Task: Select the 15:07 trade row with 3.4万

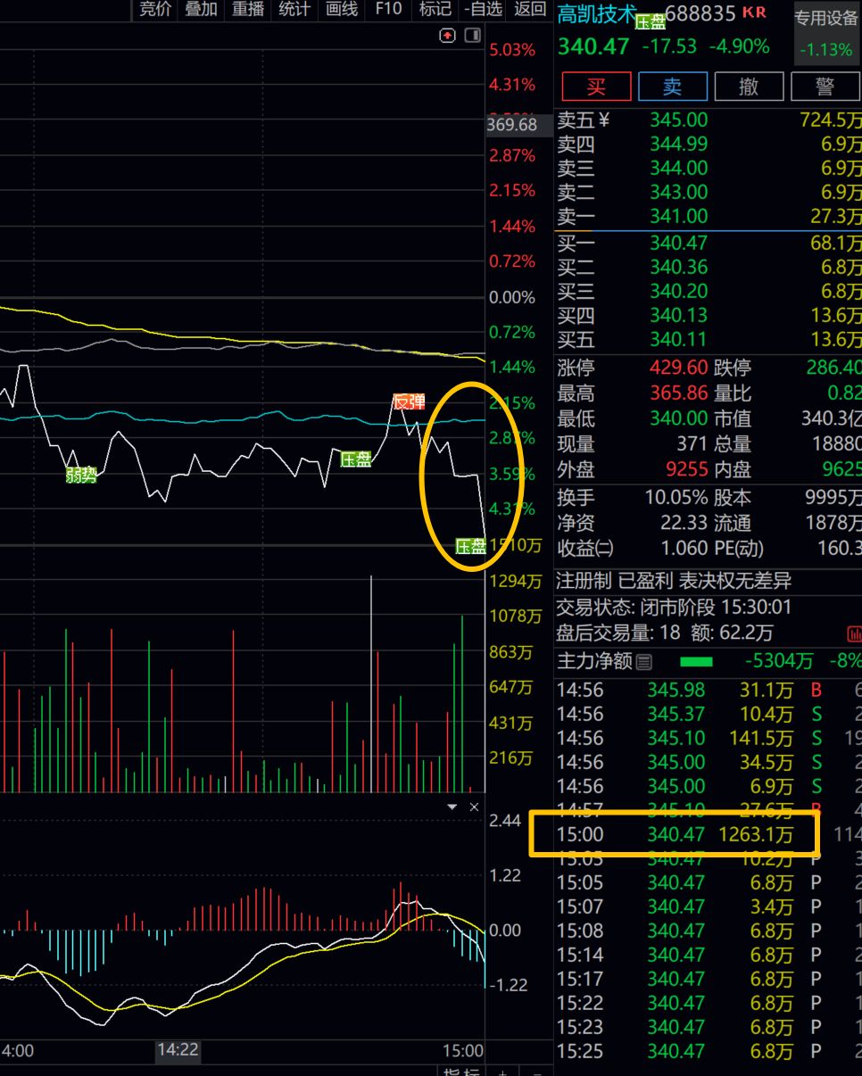Action: tap(709, 906)
